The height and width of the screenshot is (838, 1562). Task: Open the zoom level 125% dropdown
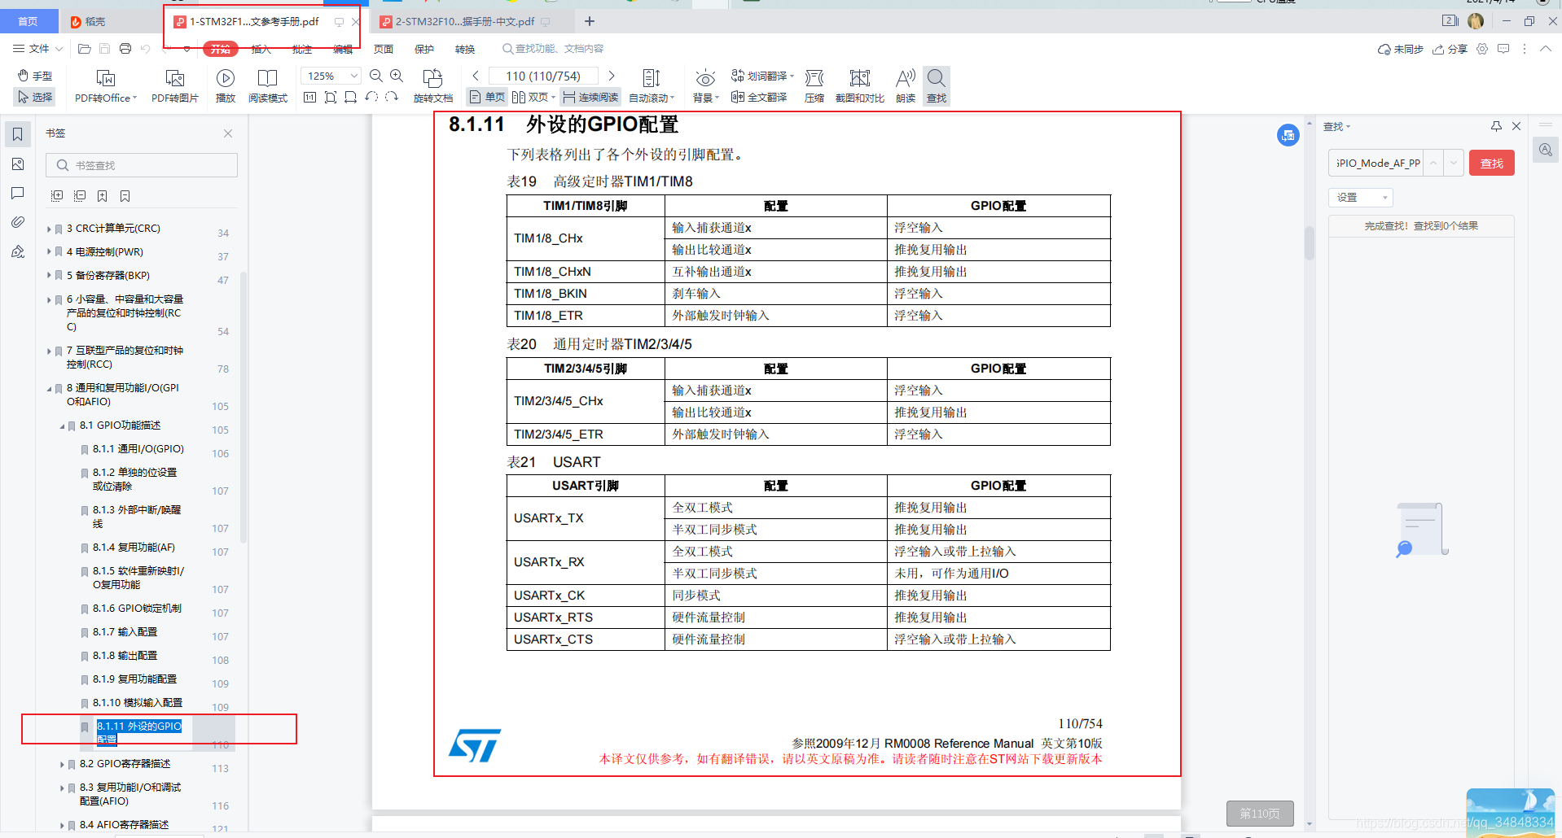(x=354, y=76)
